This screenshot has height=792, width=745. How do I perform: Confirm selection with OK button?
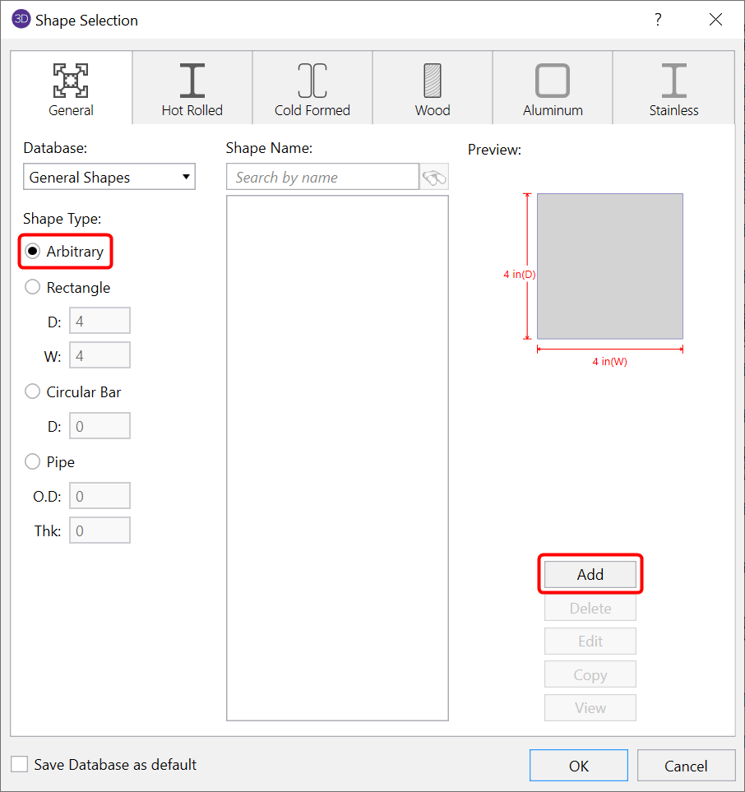pos(578,765)
